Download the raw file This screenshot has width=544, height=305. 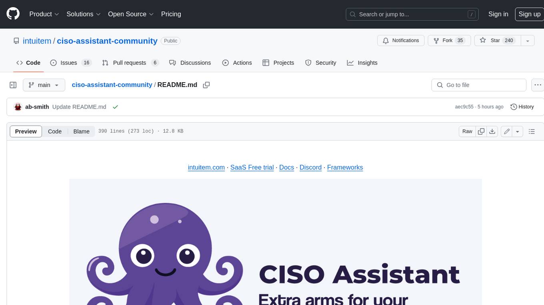click(492, 131)
